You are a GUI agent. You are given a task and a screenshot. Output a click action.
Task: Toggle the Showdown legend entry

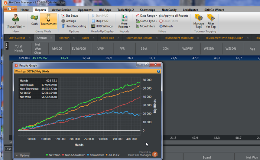click(95, 155)
